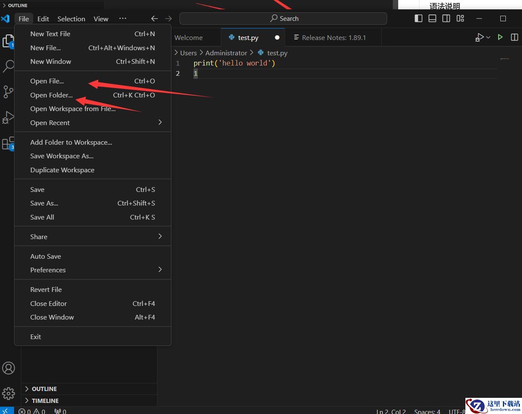This screenshot has height=414, width=522.
Task: Choose Open Workspace from File...
Action: [x=93, y=109]
